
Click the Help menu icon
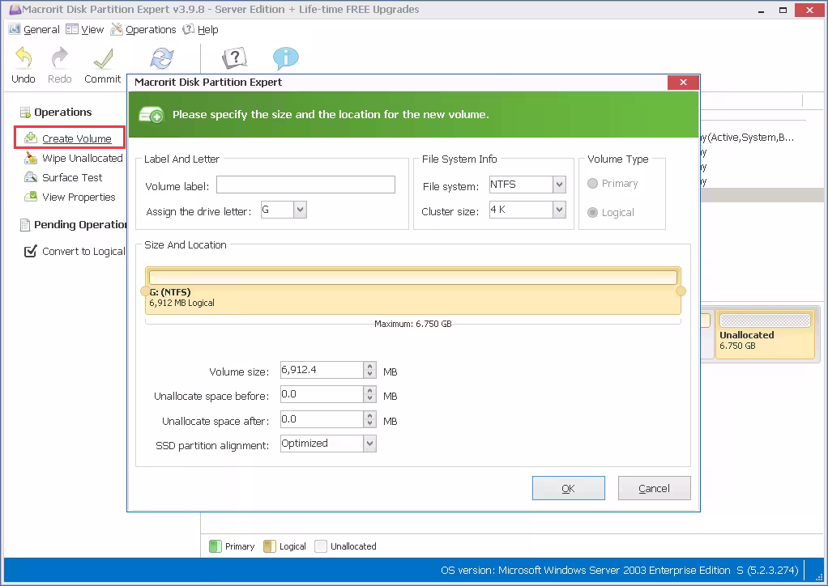(x=188, y=29)
